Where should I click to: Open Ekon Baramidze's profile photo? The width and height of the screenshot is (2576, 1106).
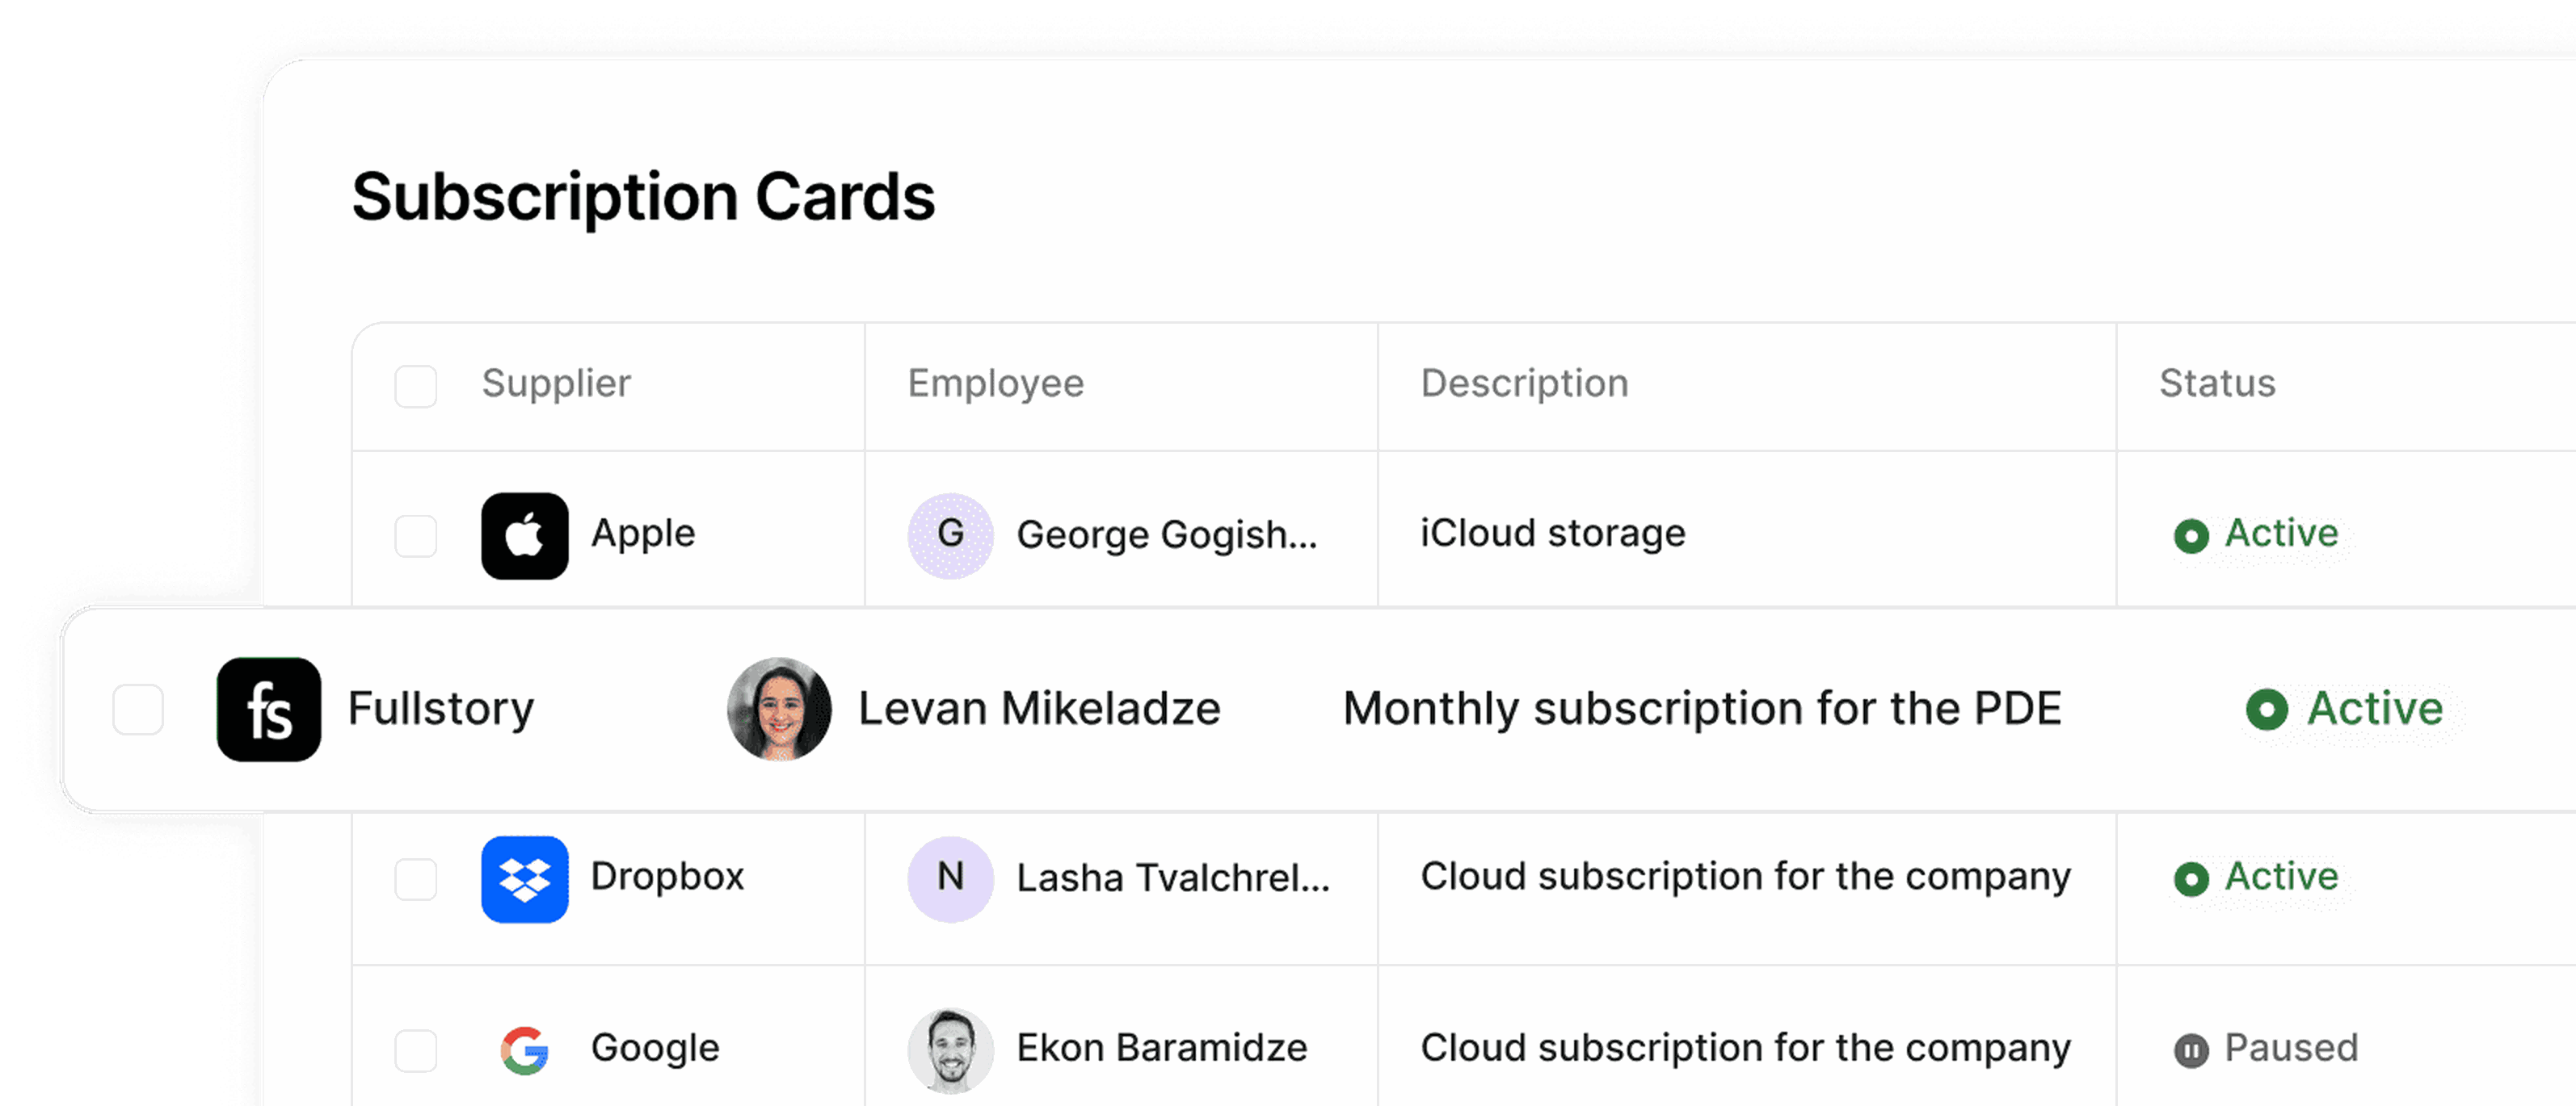pos(951,1050)
